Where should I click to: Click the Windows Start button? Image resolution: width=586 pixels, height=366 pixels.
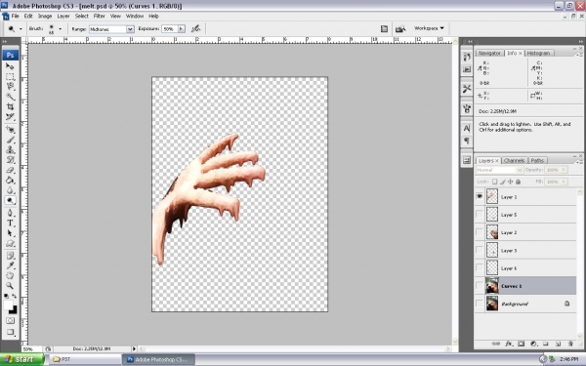22,359
